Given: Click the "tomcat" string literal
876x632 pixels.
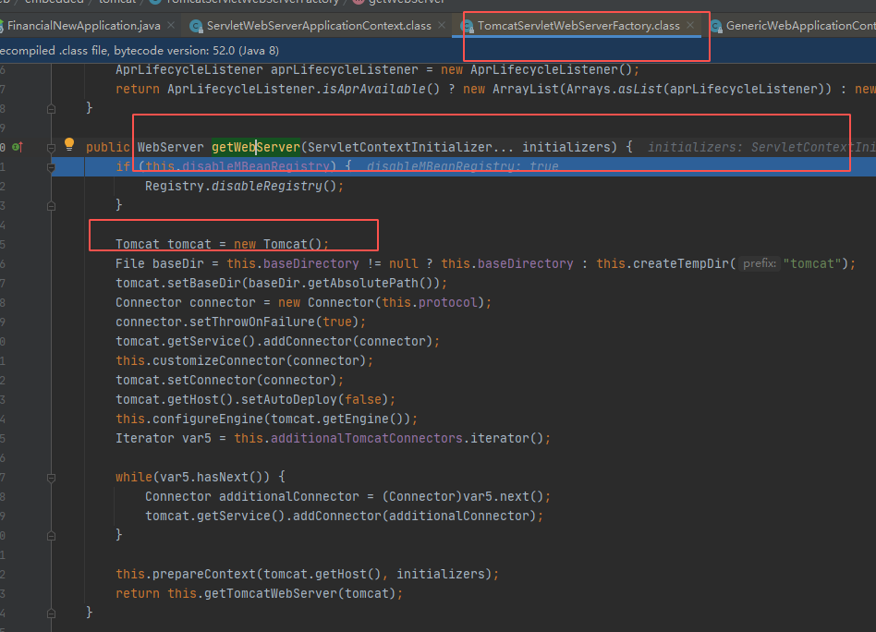Looking at the screenshot, I should pos(812,263).
